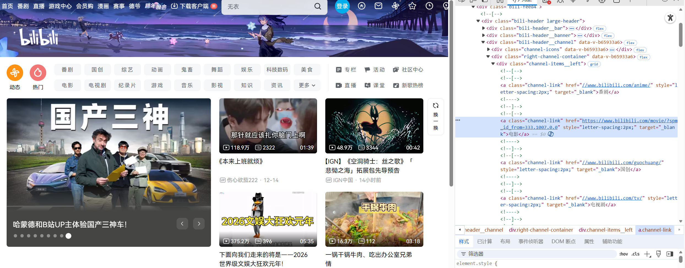Go to previous carousel slide arrow
The width and height of the screenshot is (685, 268).
coord(182,224)
